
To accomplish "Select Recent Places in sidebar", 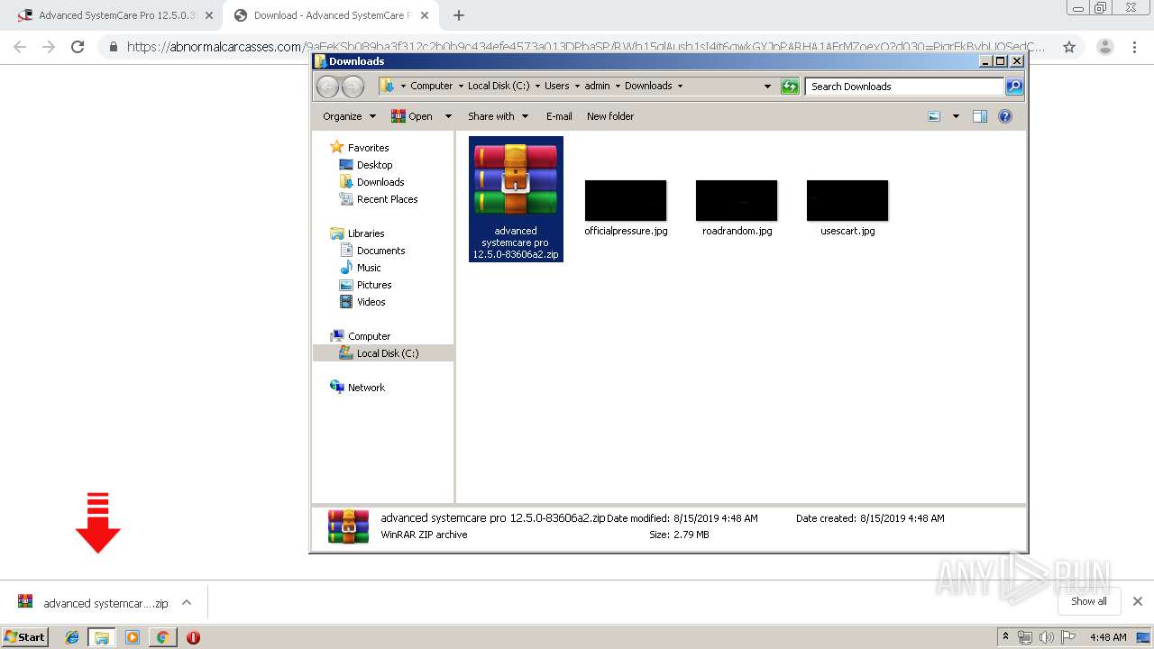I will pos(387,199).
